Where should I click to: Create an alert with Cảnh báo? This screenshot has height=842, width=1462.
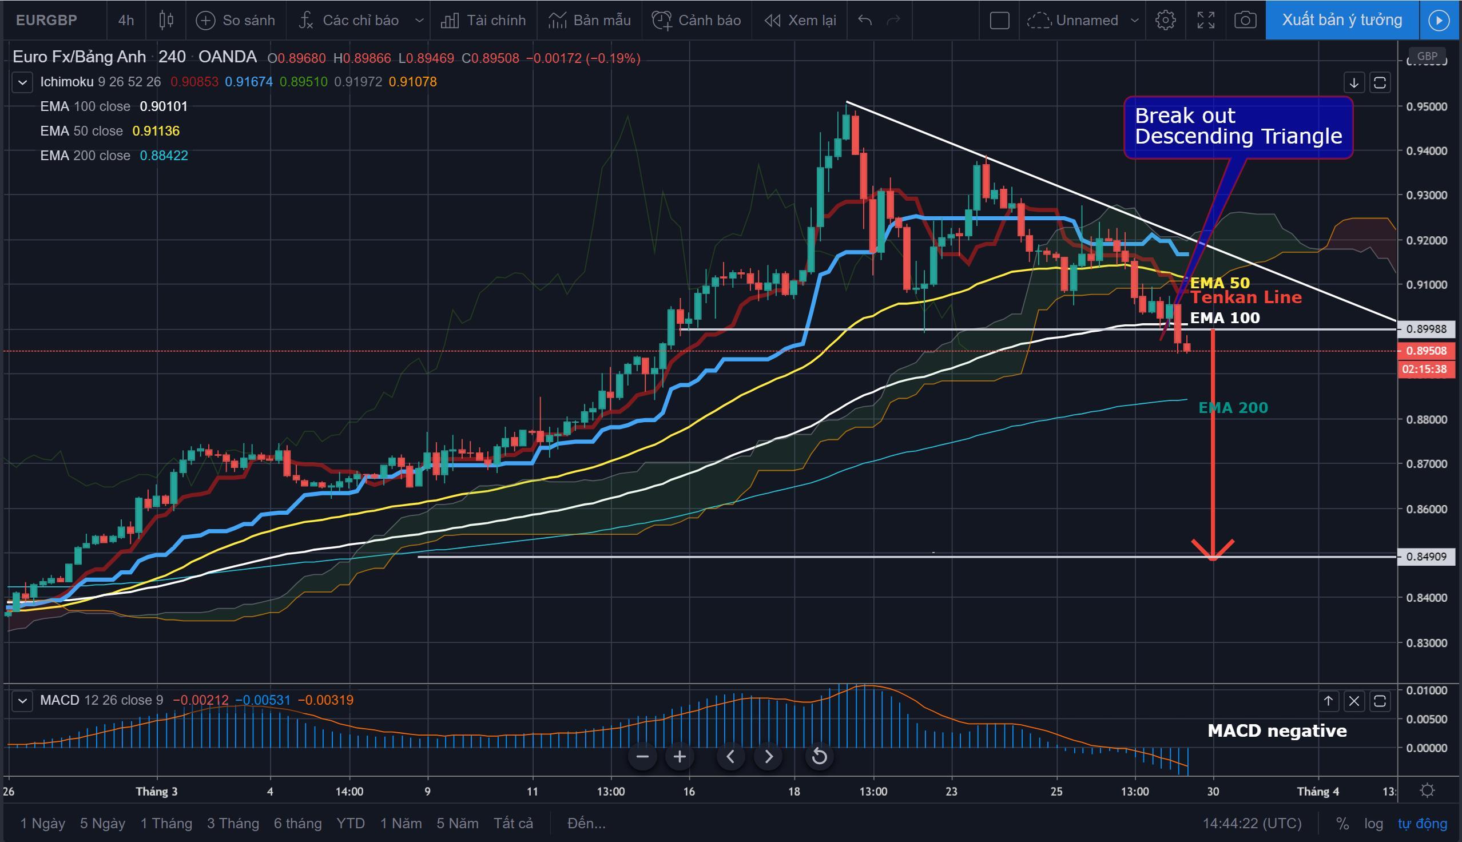(x=697, y=20)
